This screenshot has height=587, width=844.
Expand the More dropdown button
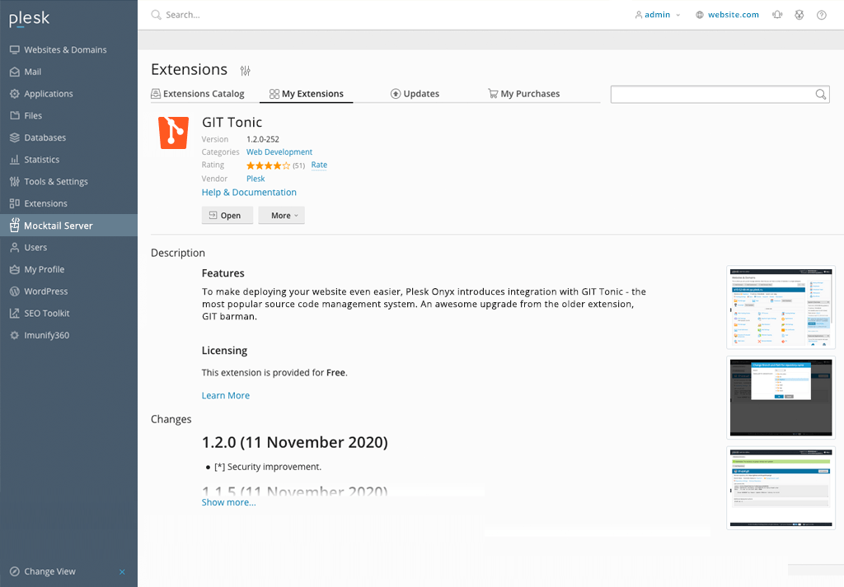[282, 215]
